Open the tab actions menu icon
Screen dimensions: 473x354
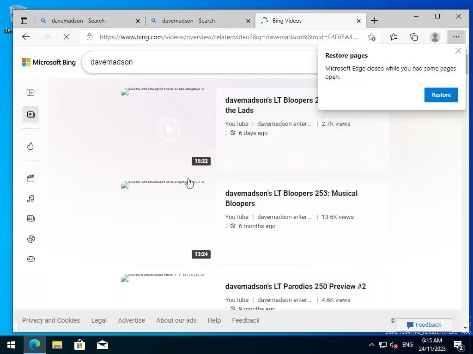click(24, 21)
